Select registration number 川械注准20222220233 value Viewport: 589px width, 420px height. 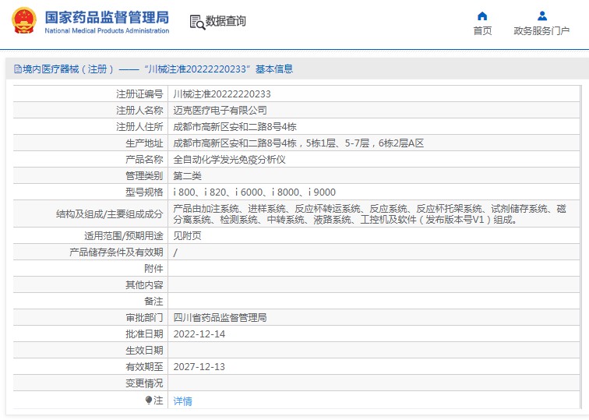click(x=221, y=94)
